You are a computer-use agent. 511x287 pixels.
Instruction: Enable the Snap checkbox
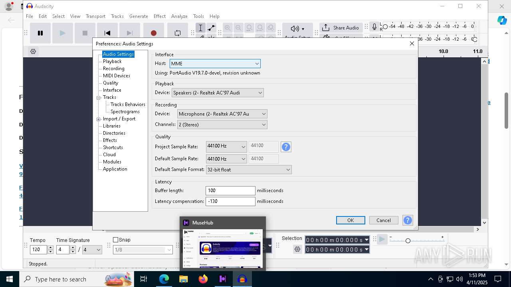pos(116,240)
